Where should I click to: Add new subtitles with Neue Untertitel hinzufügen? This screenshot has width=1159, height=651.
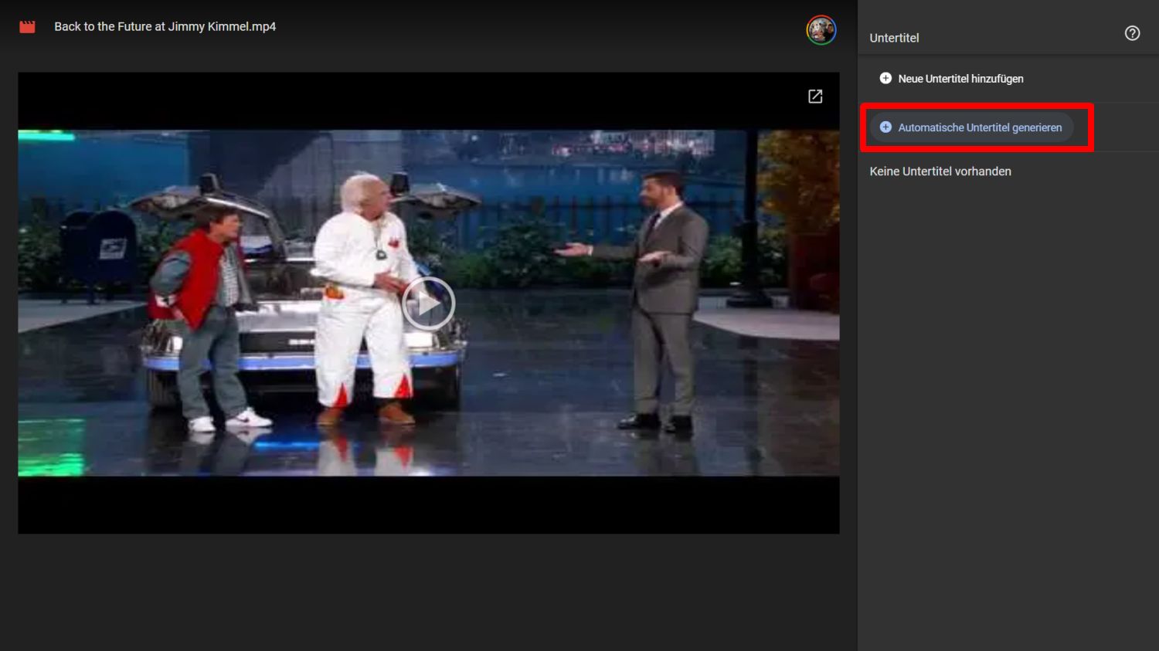pos(960,79)
